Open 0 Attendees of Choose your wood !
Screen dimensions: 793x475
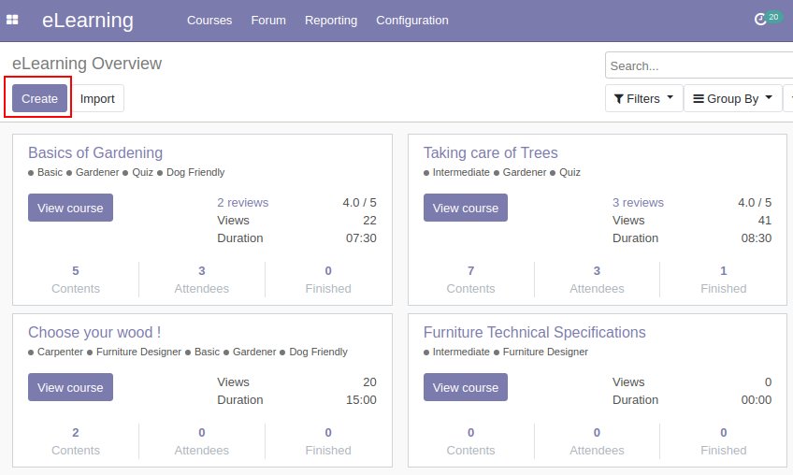coord(202,441)
